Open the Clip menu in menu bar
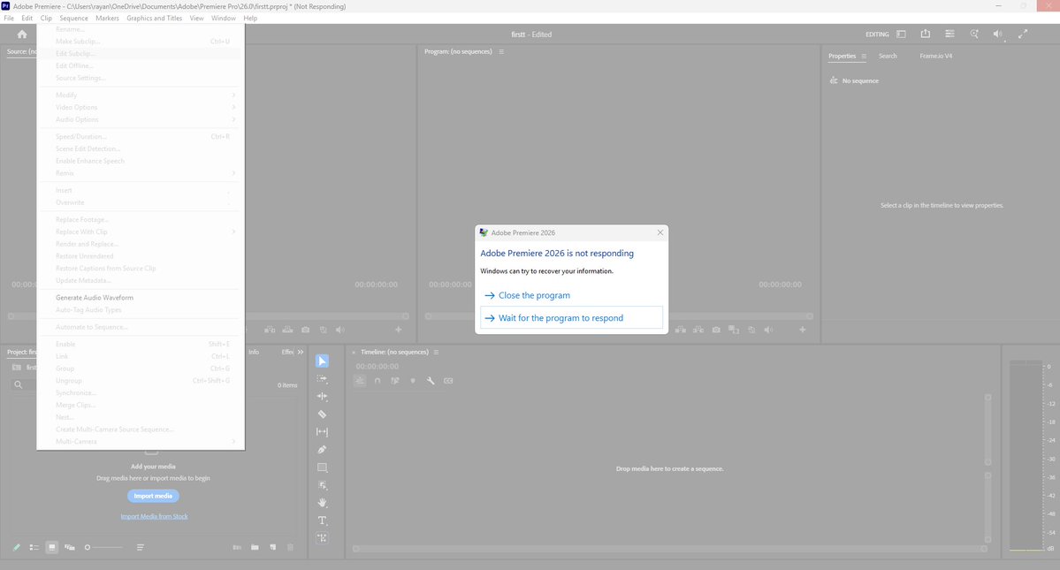Image resolution: width=1060 pixels, height=570 pixels. tap(46, 19)
